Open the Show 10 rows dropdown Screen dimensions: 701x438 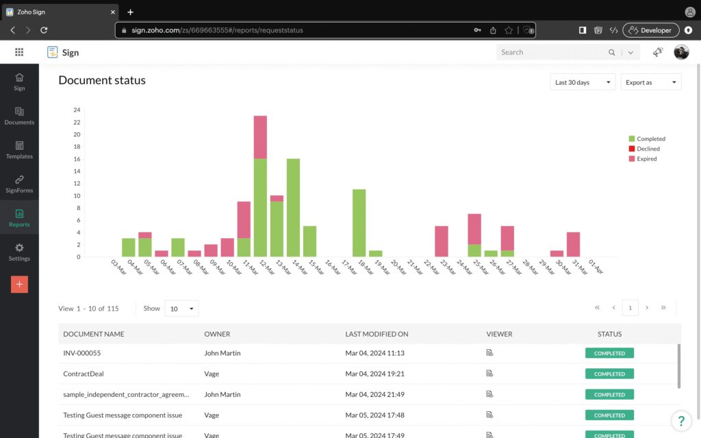click(x=182, y=309)
